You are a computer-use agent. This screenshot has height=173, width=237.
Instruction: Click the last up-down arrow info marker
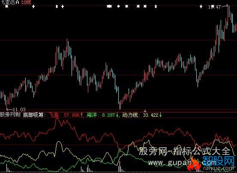(x=156, y=6)
